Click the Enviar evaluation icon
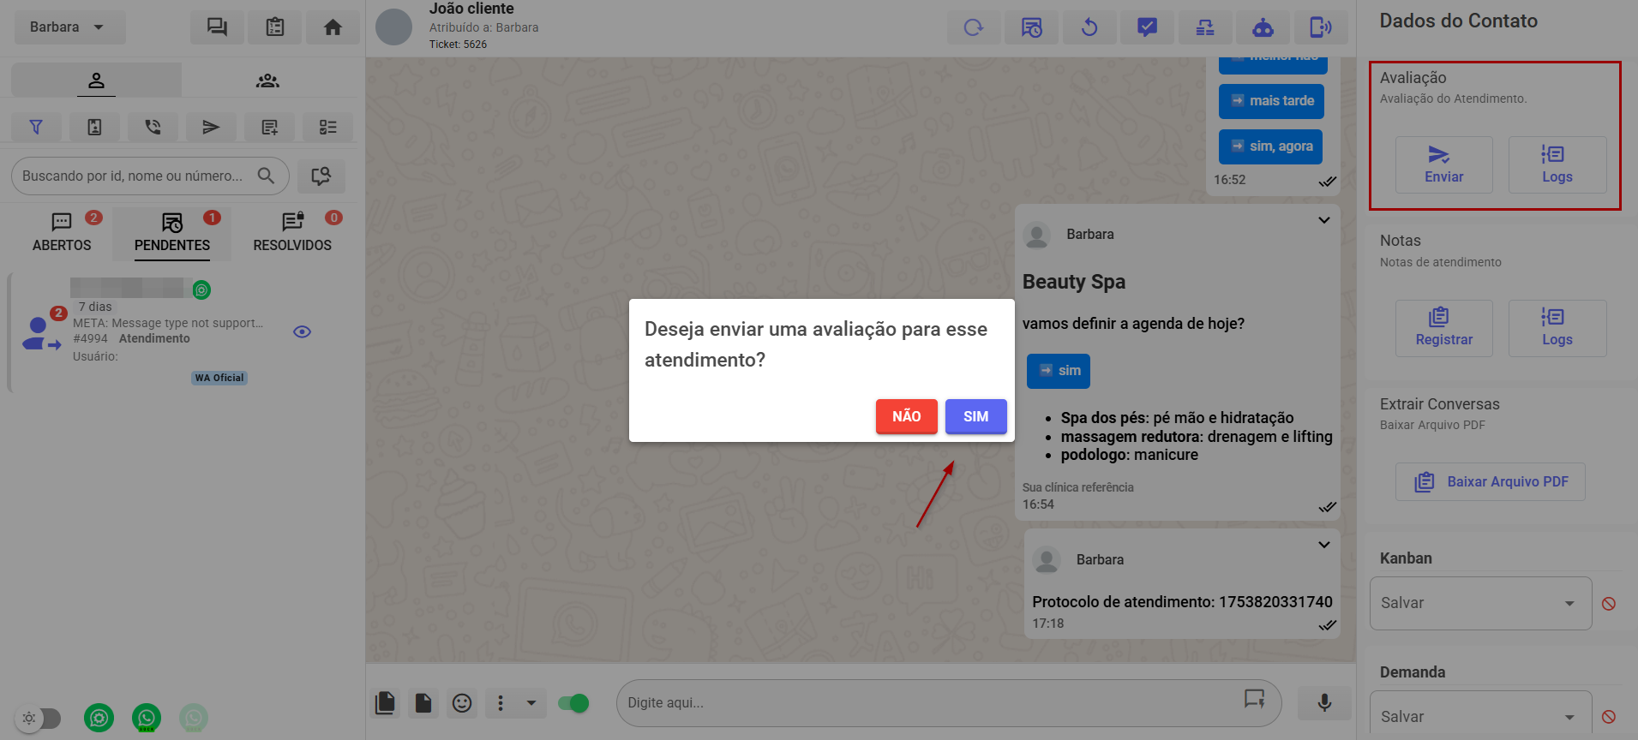Screen dimensions: 1638x740 (1443, 164)
